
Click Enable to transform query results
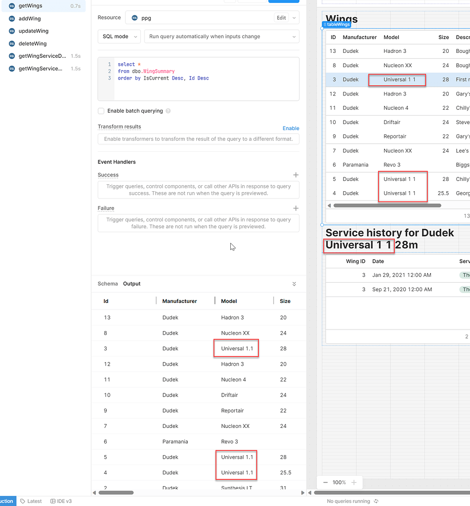(x=291, y=128)
